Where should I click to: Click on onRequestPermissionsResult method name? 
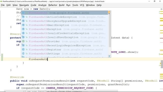click(49, 81)
